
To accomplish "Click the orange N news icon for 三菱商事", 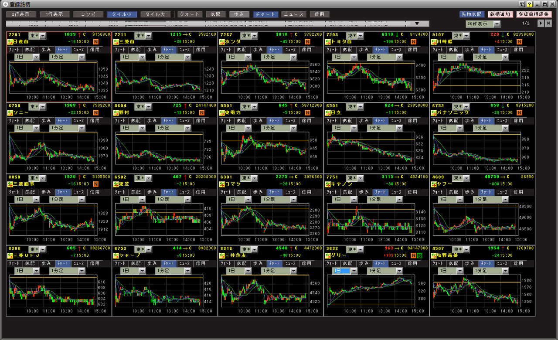I will click(x=96, y=184).
